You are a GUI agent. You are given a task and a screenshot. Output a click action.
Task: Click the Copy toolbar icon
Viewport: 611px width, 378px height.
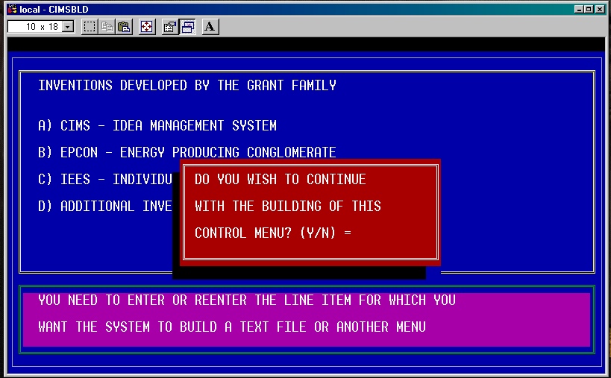pos(107,27)
